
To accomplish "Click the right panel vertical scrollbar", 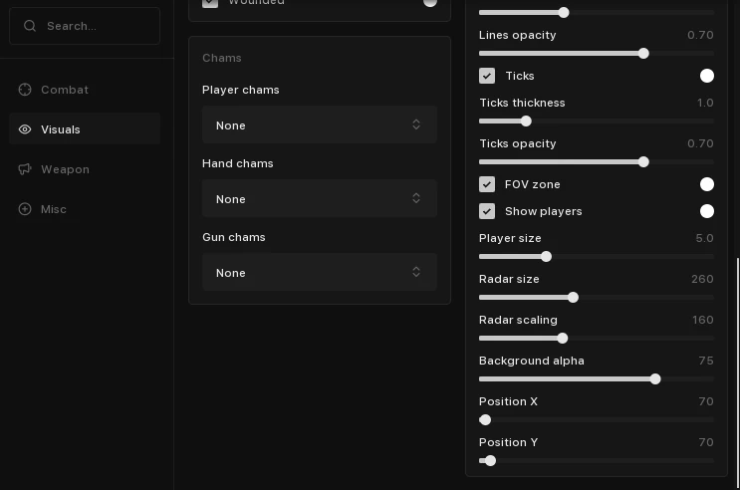I will tap(738, 372).
